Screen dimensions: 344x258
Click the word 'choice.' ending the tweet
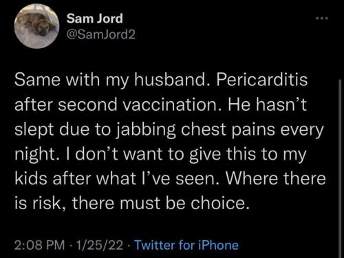click(220, 203)
